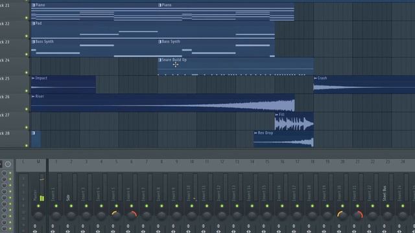
Task: Click the red pan knob on Insert 6
Action: (131, 216)
